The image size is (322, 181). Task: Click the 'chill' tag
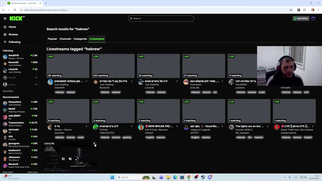pos(306,92)
